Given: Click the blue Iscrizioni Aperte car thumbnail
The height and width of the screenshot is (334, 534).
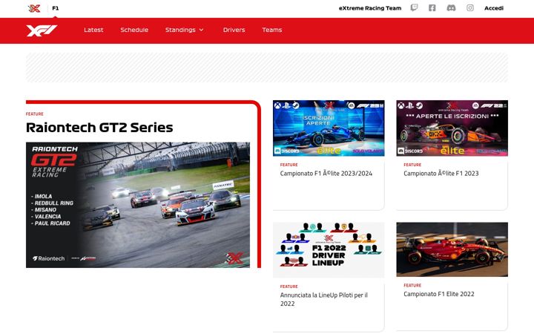Looking at the screenshot, I should point(329,128).
